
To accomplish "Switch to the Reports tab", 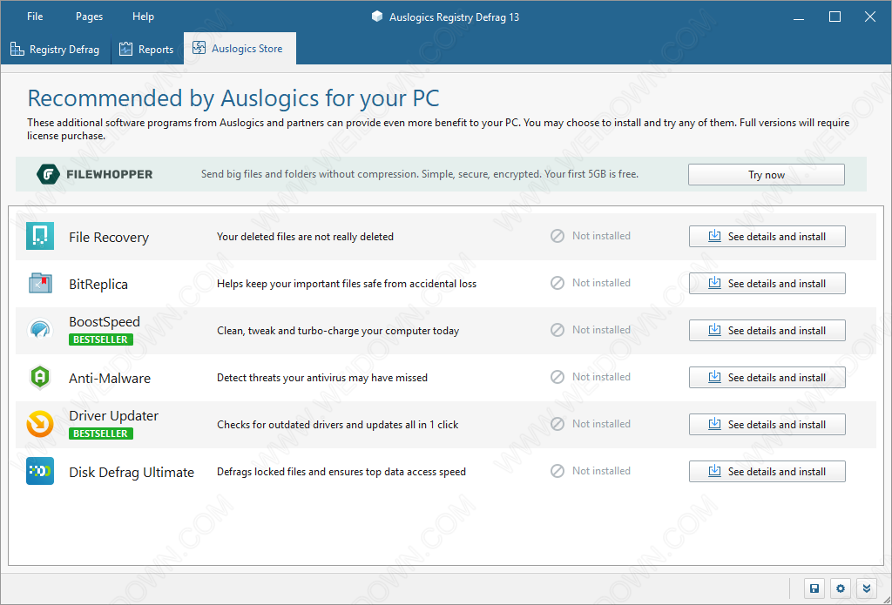I will pyautogui.click(x=146, y=50).
